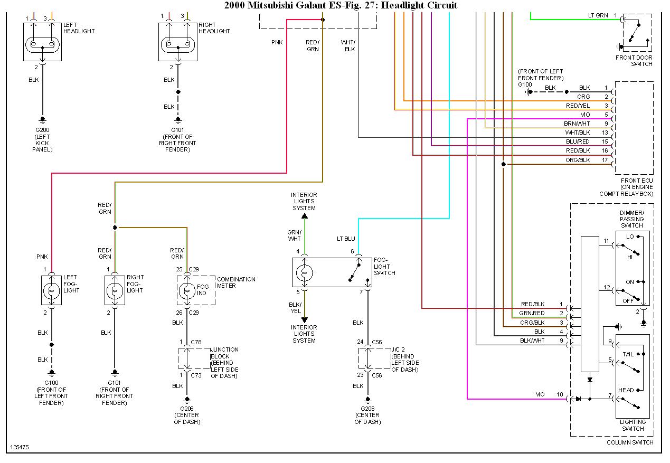Click the G100 ground symbol near front ECU
This screenshot has width=670, height=463.
click(x=529, y=92)
